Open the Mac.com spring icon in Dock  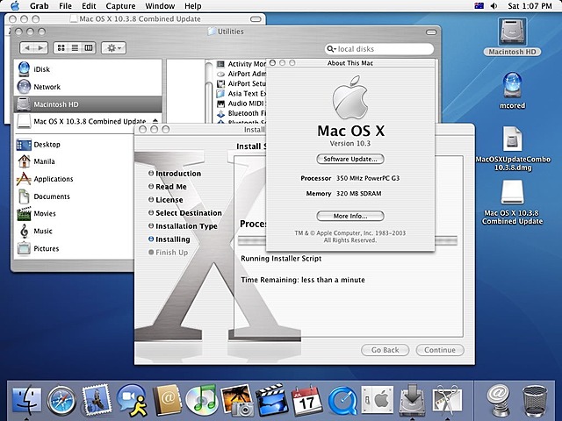(499, 400)
